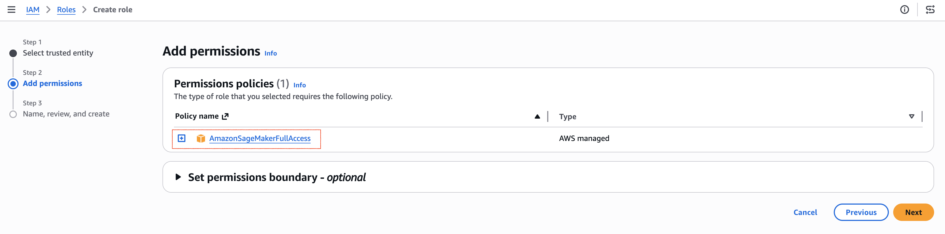Go to Roles breadcrumb
945x234 pixels.
click(66, 10)
